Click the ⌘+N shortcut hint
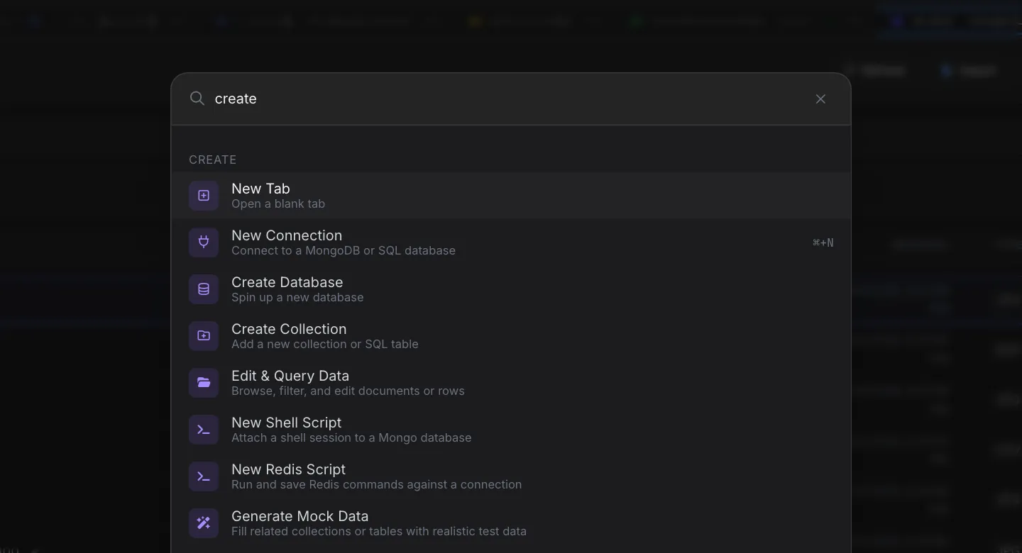 pyautogui.click(x=823, y=243)
